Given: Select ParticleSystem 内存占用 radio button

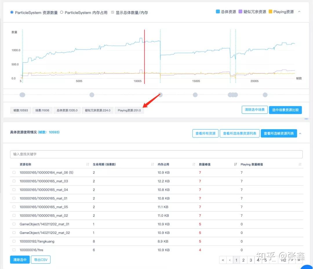Looking at the screenshot, I should coord(62,12).
